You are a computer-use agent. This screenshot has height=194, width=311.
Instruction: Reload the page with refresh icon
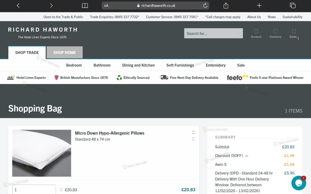coord(205,5)
